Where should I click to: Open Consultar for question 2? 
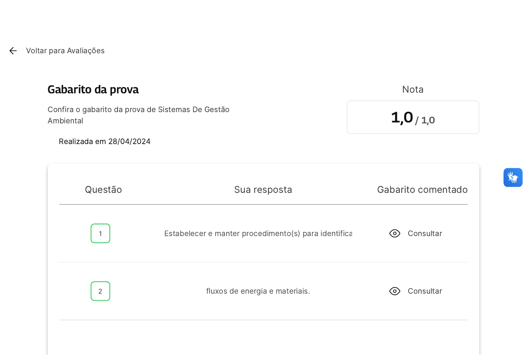point(425,291)
